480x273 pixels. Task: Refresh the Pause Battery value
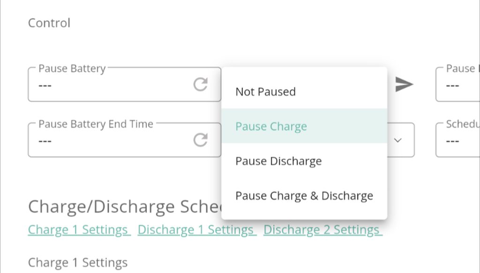pyautogui.click(x=201, y=84)
